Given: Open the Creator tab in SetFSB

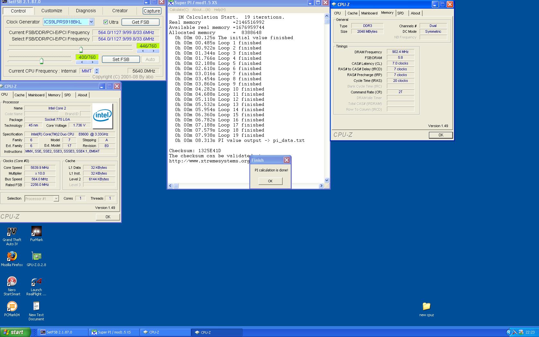Looking at the screenshot, I should (120, 11).
